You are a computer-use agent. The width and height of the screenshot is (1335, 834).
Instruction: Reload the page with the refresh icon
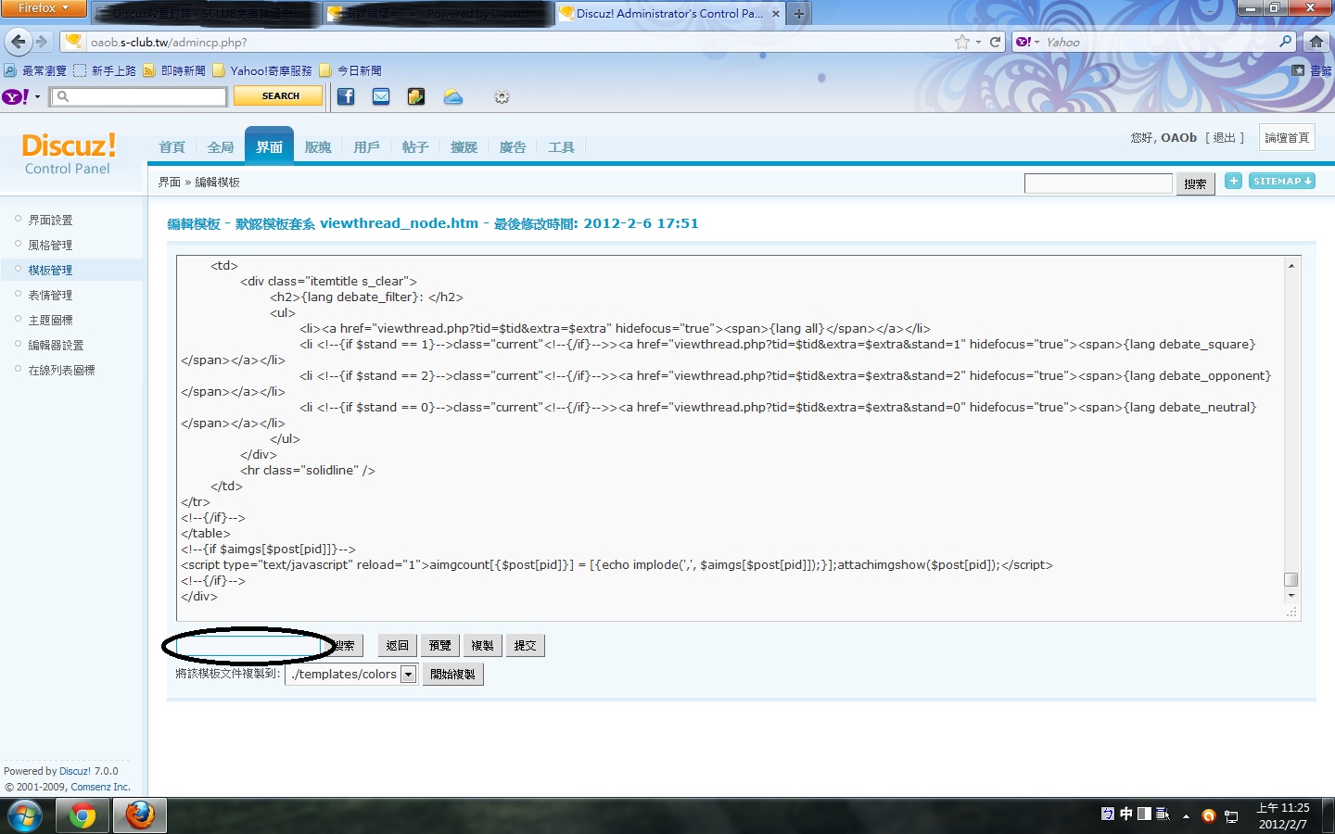(x=996, y=42)
